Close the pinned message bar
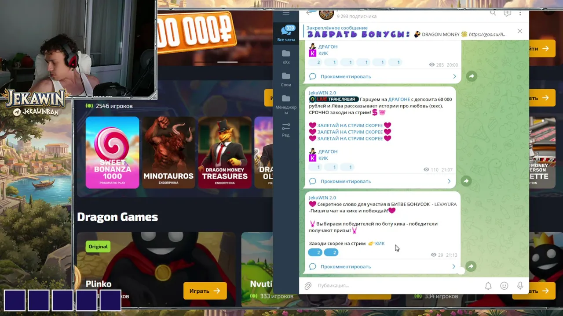Image resolution: width=563 pixels, height=316 pixels. [x=520, y=31]
